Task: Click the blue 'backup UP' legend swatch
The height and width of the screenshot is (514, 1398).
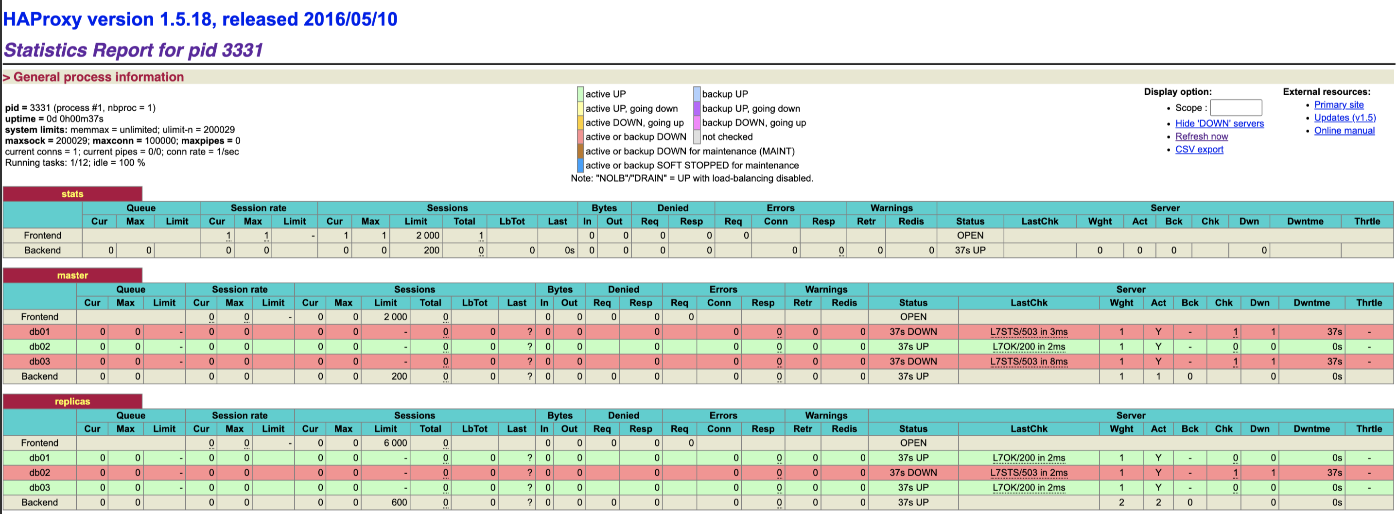Action: tap(697, 94)
